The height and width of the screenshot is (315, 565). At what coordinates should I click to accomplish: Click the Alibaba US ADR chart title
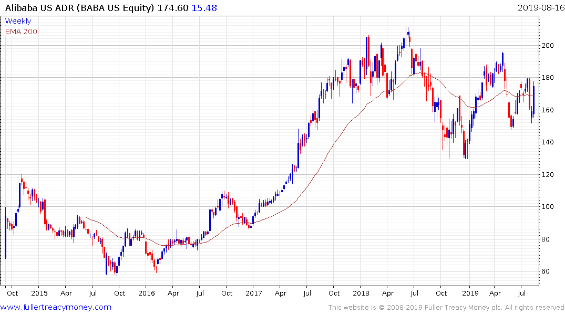pos(80,8)
